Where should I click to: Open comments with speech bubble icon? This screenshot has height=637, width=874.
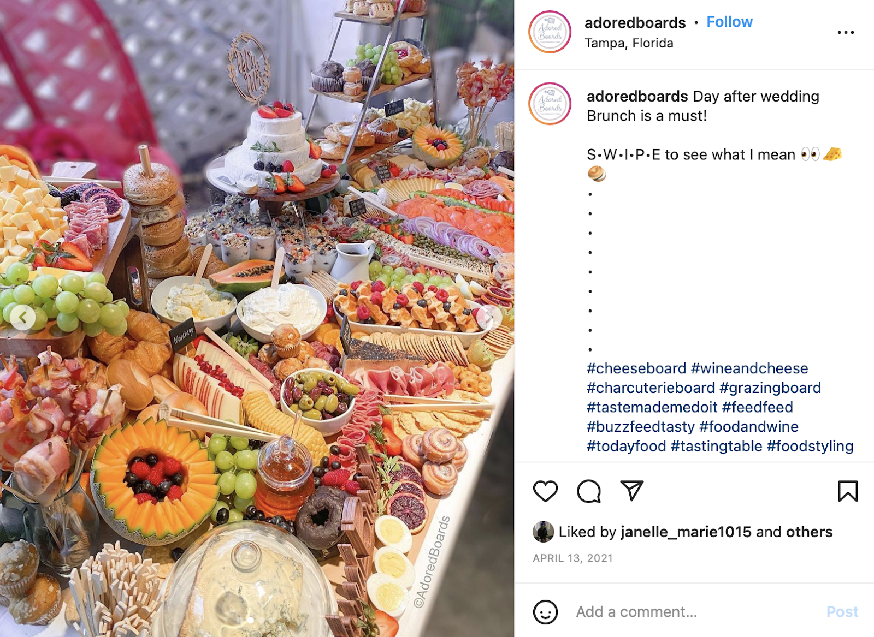tap(589, 491)
